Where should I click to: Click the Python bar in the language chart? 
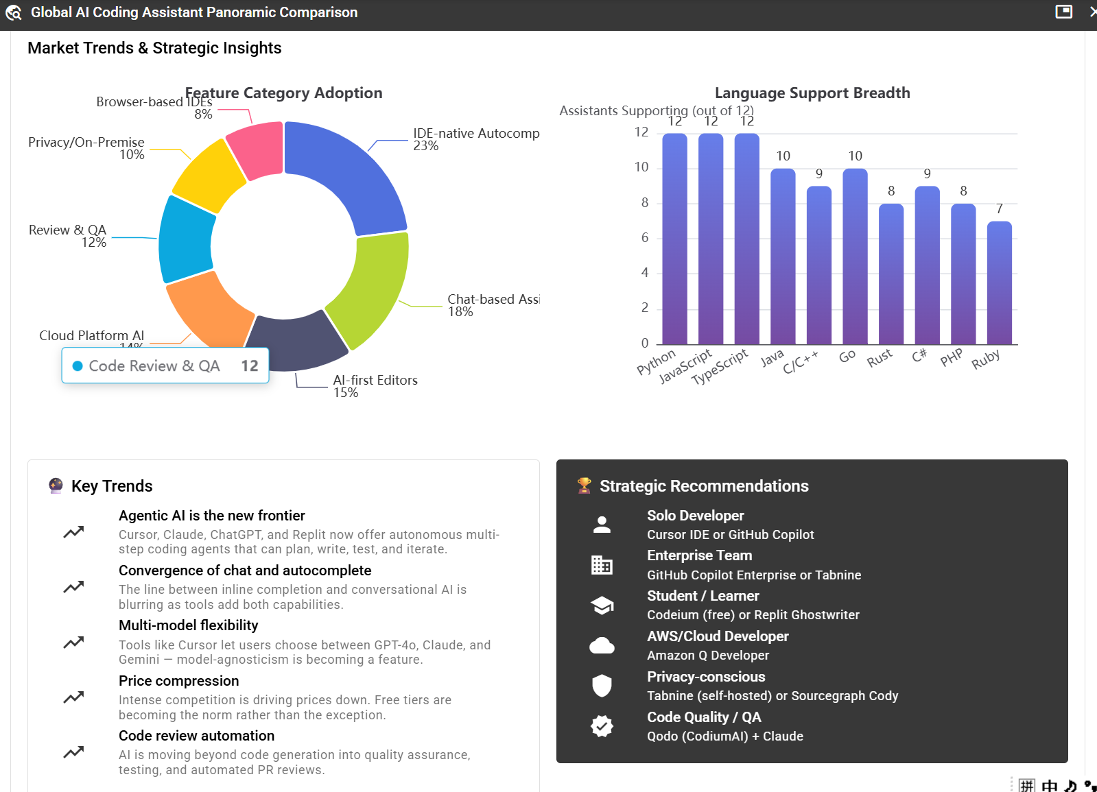pos(674,239)
